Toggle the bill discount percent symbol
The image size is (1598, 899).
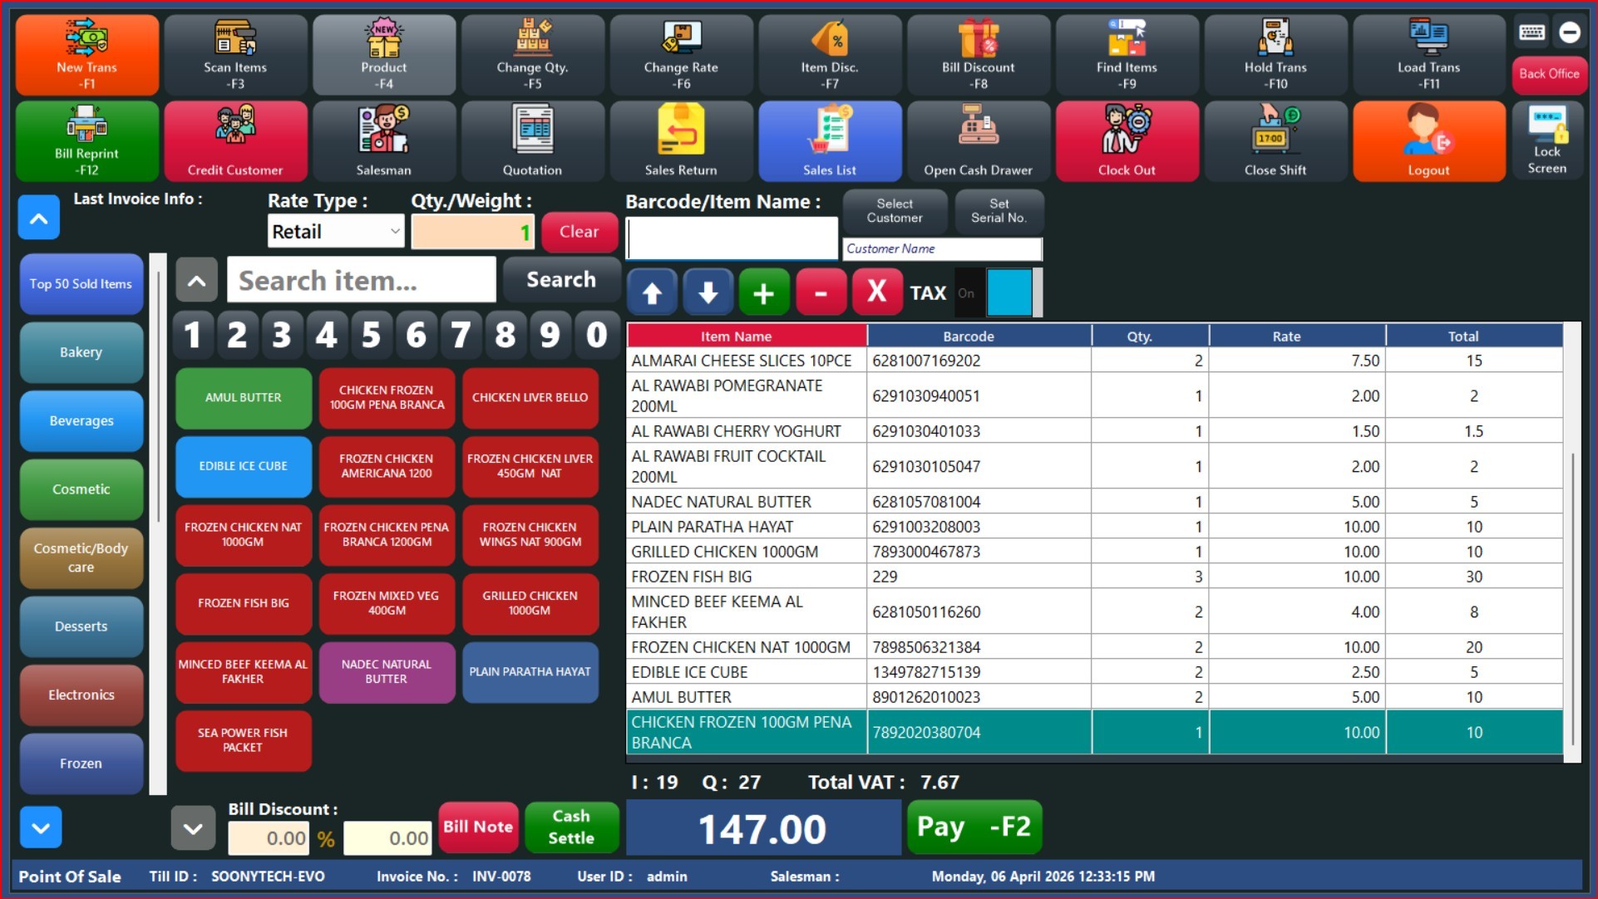(x=326, y=838)
